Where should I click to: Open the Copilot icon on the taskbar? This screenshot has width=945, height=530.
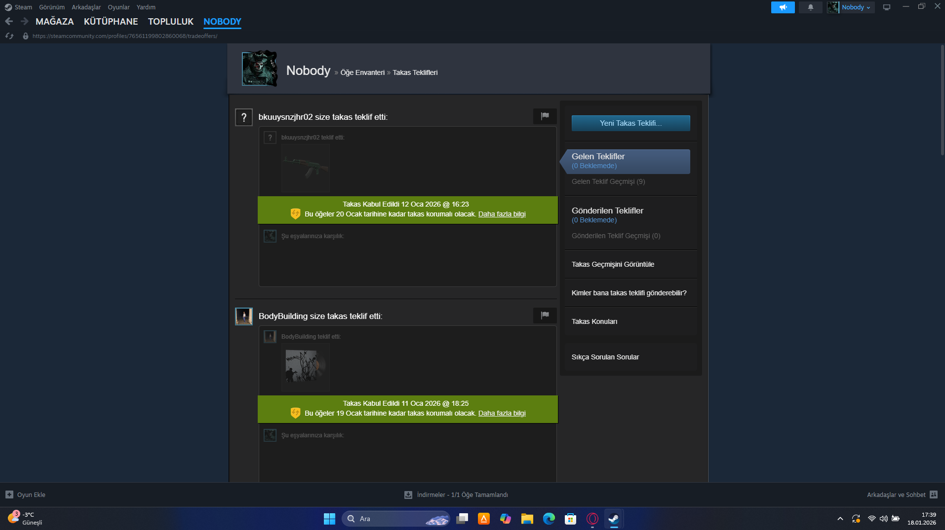506,519
